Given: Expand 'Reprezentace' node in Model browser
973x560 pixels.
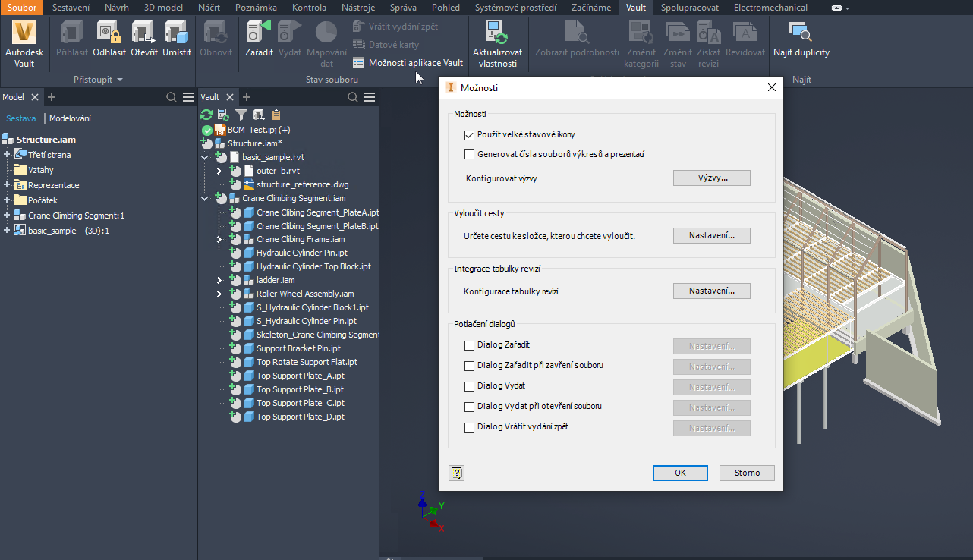Looking at the screenshot, I should pos(7,185).
